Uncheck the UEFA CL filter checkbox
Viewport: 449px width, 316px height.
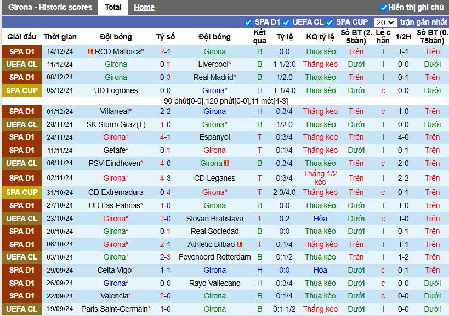(286, 22)
